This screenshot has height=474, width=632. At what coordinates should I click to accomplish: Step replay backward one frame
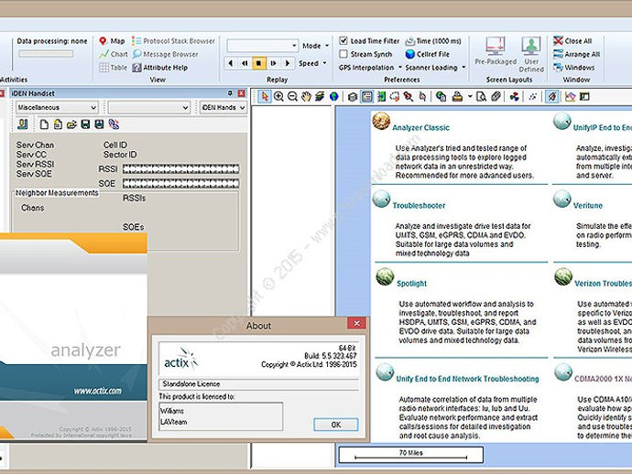[x=245, y=63]
